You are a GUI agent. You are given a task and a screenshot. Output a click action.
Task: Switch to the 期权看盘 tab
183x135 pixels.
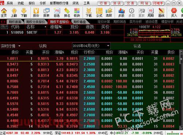click(x=79, y=22)
